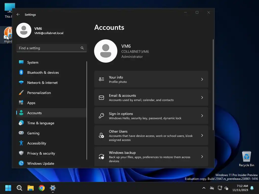259x194 pixels.
Task: Click the muted volume tray icon
Action: [x=226, y=188]
